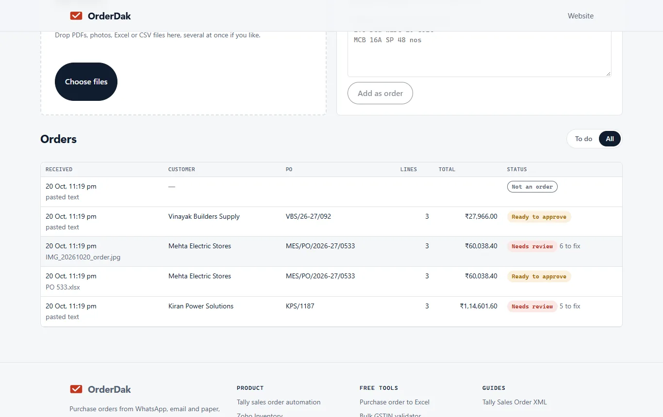Click the OrderDak logo icon in footer
663x417 pixels.
point(76,389)
